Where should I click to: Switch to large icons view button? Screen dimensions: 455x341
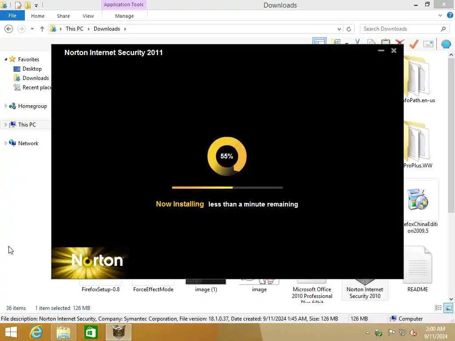click(448, 308)
